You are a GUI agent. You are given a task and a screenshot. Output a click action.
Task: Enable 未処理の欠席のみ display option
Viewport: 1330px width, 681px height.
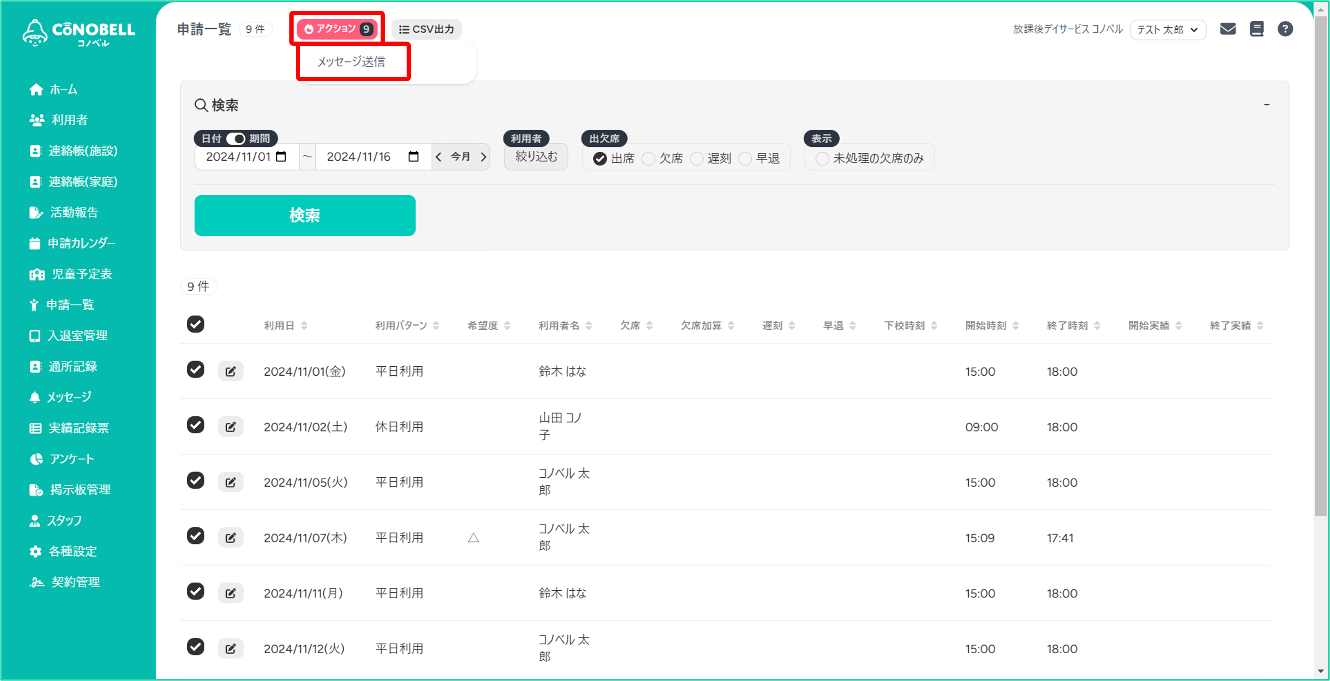pyautogui.click(x=822, y=158)
